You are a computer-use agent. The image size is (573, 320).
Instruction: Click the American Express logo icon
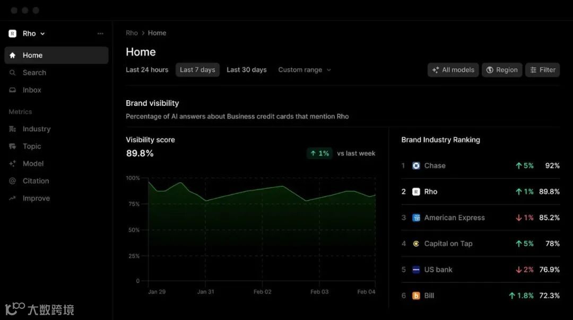pos(416,218)
